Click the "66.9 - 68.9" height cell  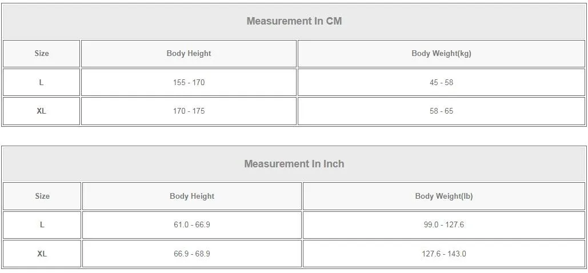(x=192, y=254)
